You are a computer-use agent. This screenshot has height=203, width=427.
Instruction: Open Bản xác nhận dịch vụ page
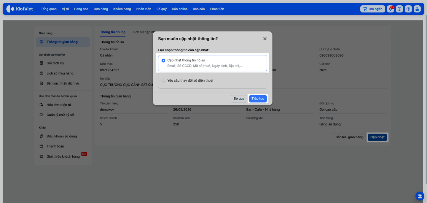(63, 83)
